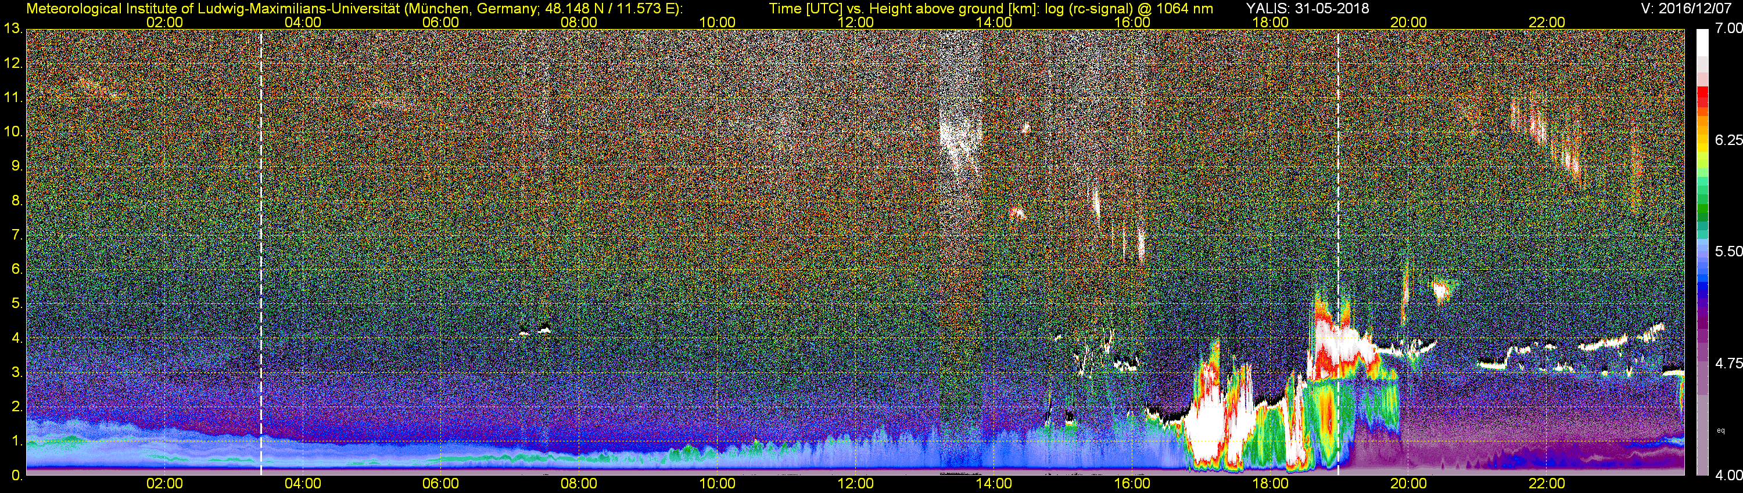Click the '12.' height axis label
The image size is (1743, 493).
coord(13,63)
